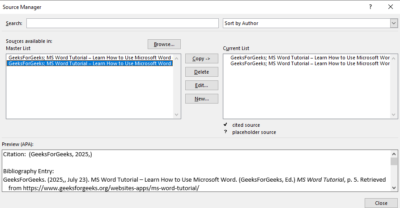The height and width of the screenshot is (208, 400).
Task: Click the Browse... button
Action: point(164,44)
